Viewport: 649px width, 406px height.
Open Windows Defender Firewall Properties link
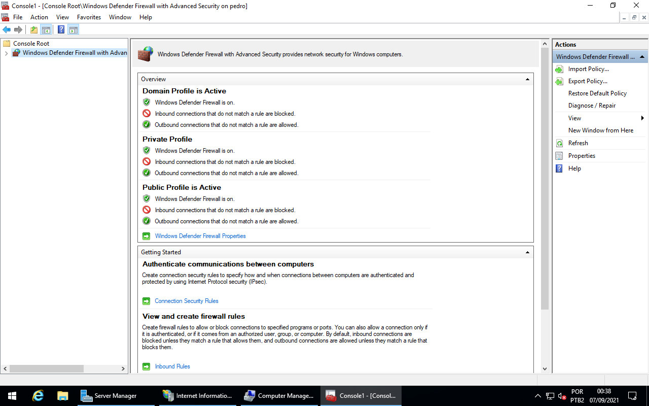pyautogui.click(x=200, y=235)
